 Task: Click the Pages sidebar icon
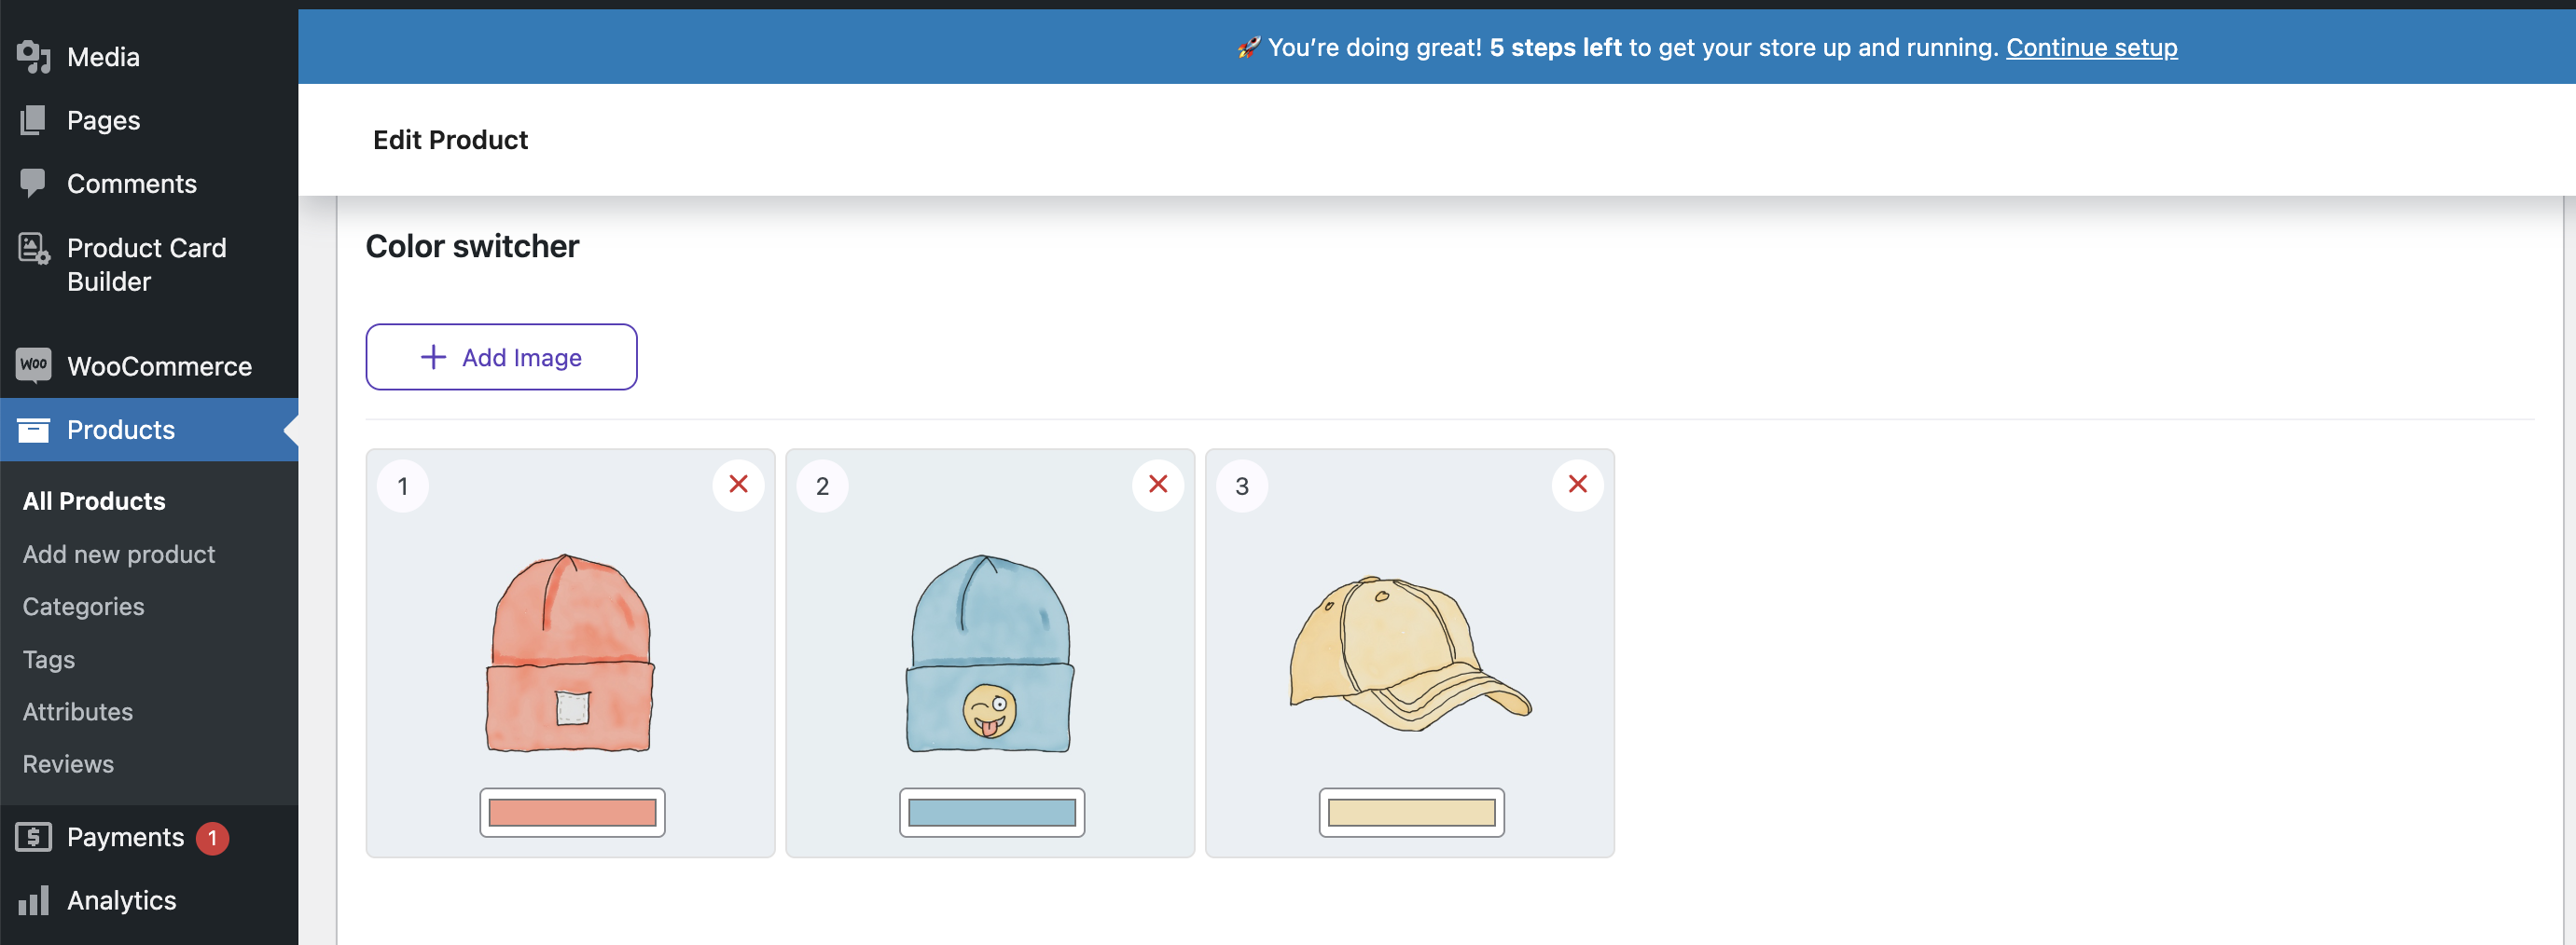(33, 120)
